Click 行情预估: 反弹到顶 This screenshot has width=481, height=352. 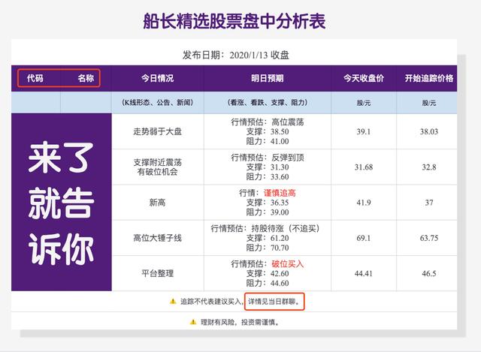click(x=268, y=158)
